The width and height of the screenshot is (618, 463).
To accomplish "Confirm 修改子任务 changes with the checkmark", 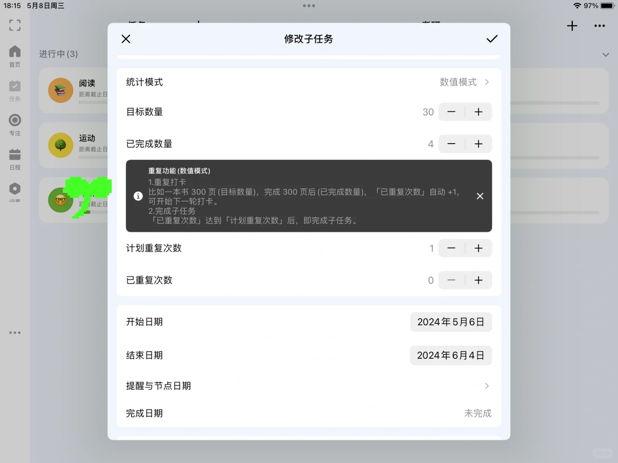I will pos(492,39).
